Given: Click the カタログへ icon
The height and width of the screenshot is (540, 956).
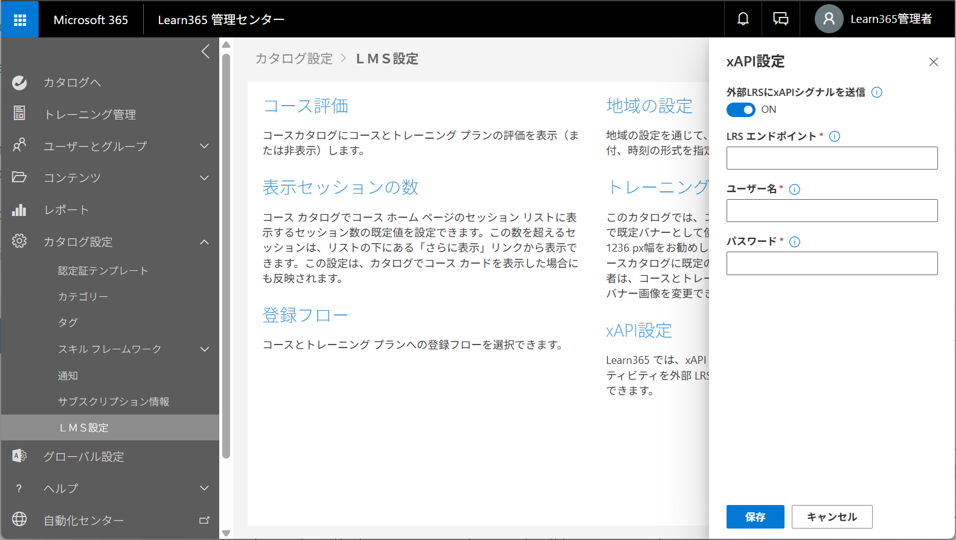Looking at the screenshot, I should [19, 82].
